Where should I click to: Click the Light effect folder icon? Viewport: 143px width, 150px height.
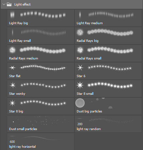pyautogui.click(x=9, y=5)
